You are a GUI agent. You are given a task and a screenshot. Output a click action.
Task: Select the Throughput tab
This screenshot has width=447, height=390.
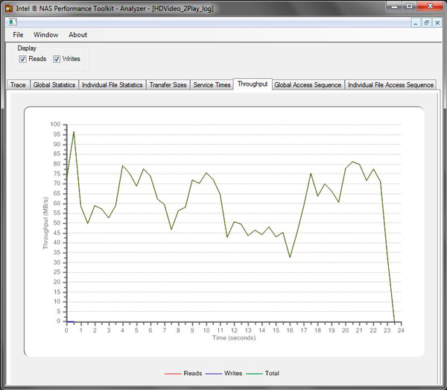(253, 84)
